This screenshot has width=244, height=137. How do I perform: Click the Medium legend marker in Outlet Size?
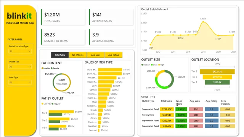tap(142, 65)
